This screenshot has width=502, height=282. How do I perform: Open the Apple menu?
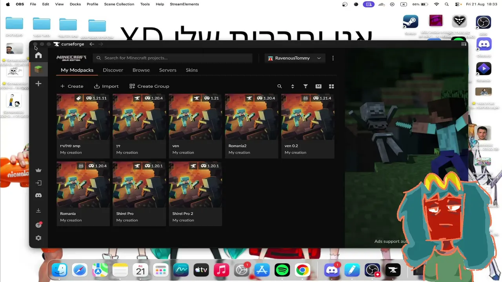(x=8, y=4)
